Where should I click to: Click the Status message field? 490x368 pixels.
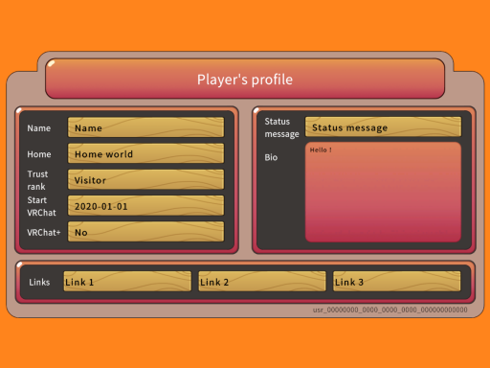(x=383, y=126)
